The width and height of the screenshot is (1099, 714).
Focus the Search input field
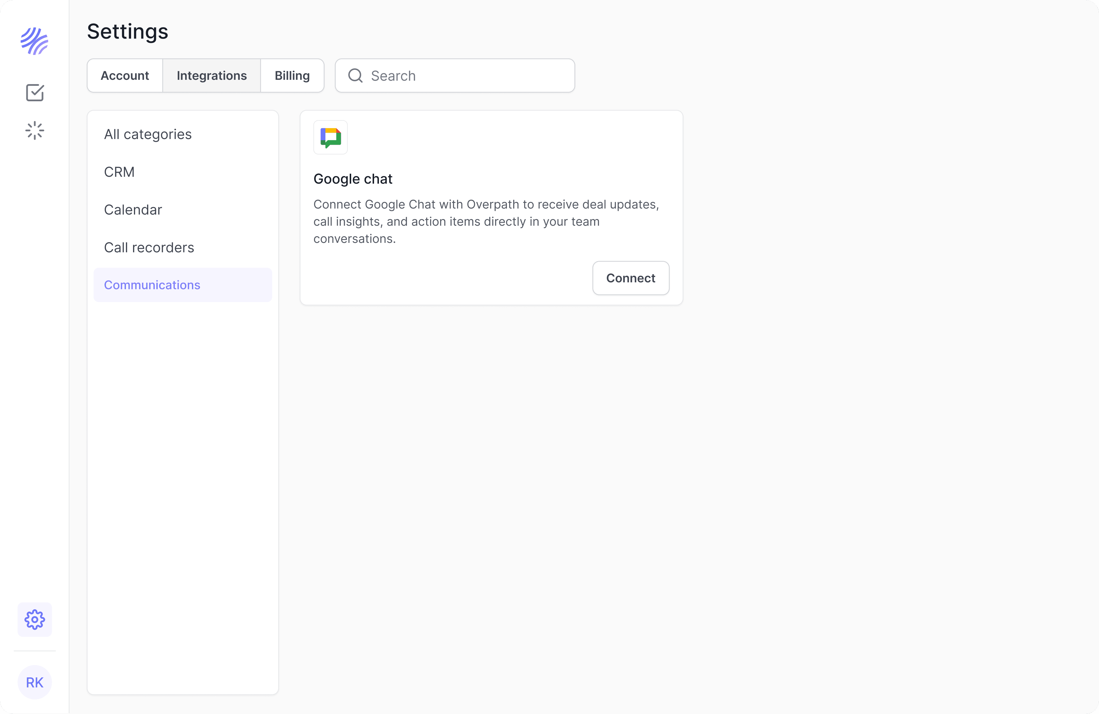[467, 76]
